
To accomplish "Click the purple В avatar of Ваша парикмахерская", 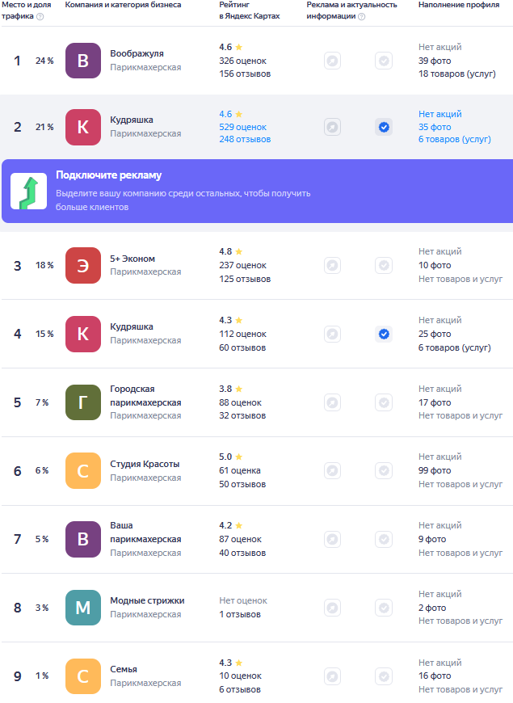I will pyautogui.click(x=83, y=539).
